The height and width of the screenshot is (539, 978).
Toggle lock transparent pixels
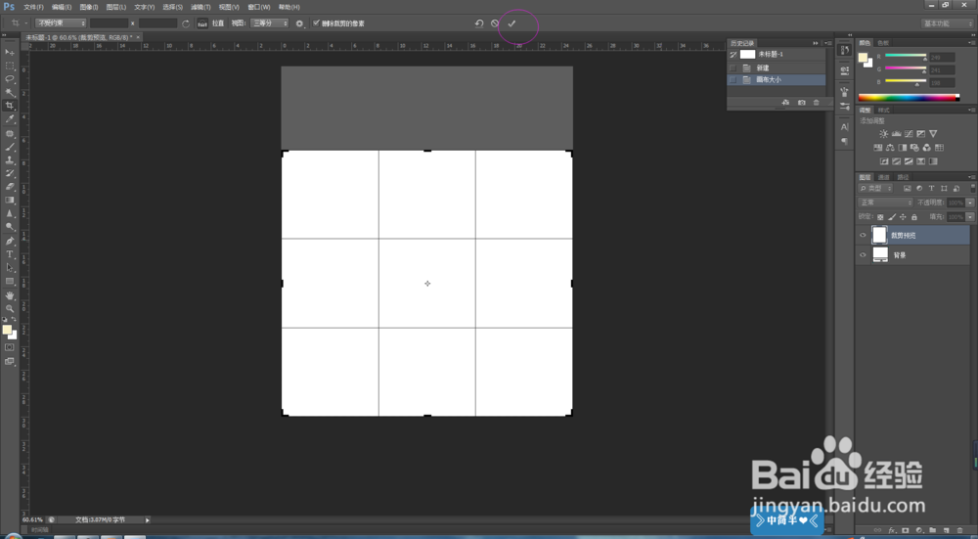click(880, 217)
